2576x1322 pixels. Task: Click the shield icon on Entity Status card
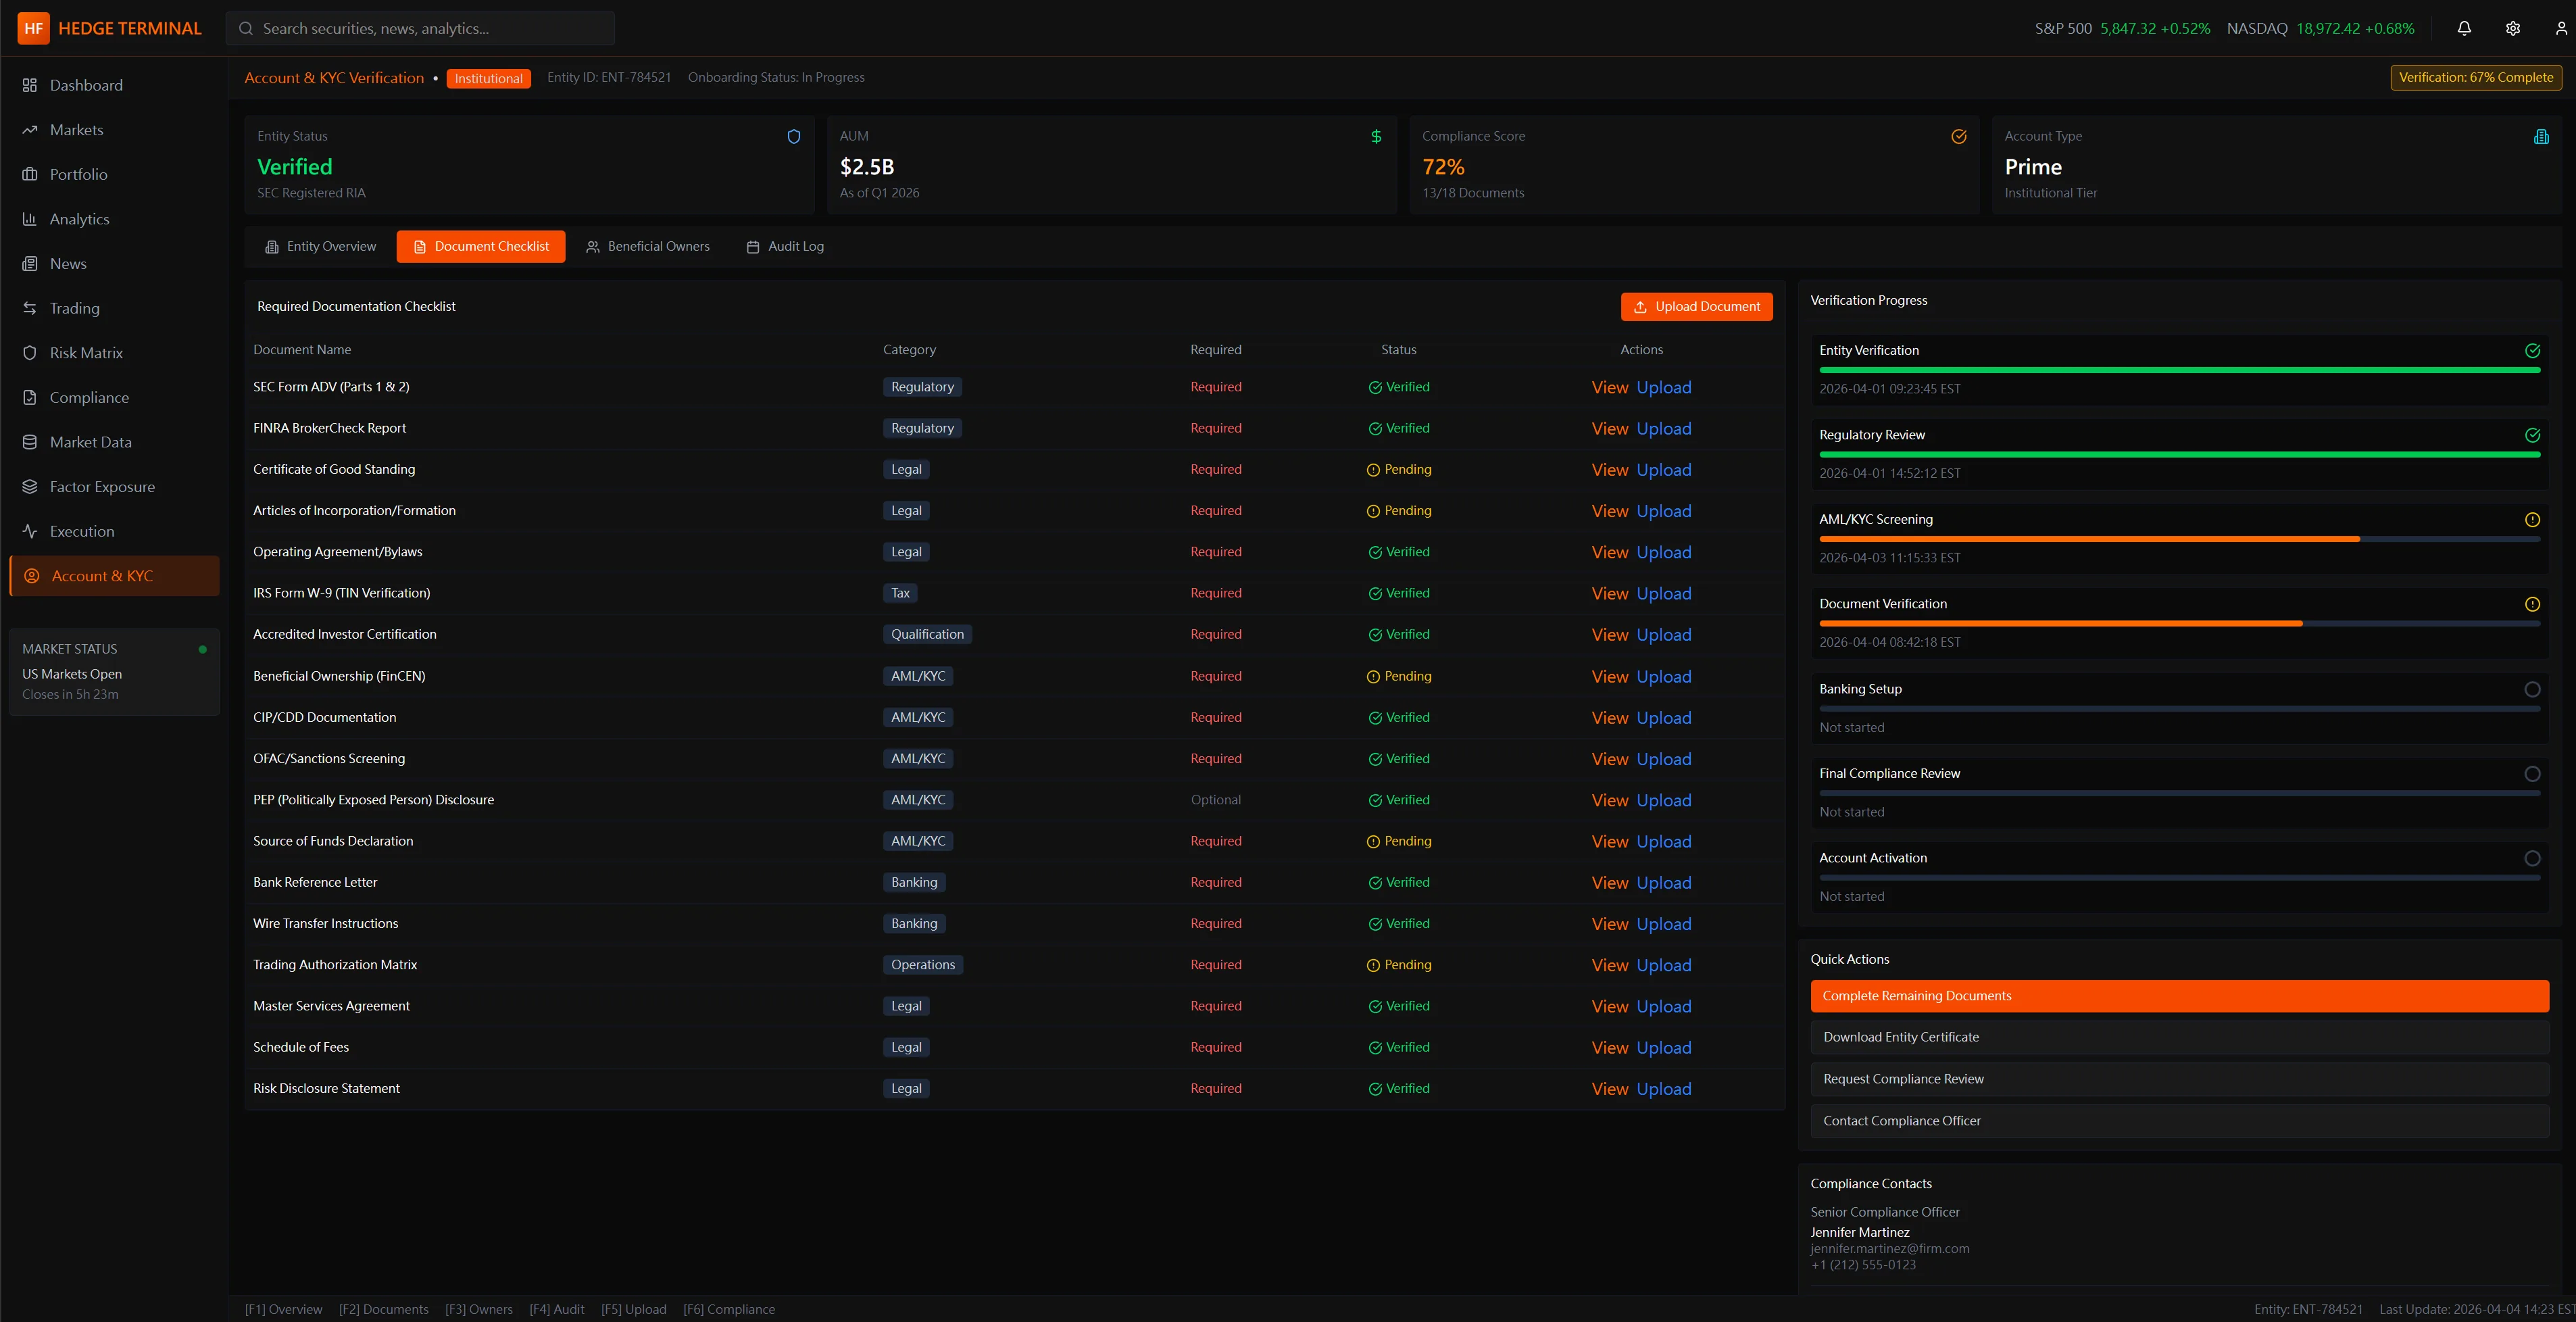pos(794,137)
